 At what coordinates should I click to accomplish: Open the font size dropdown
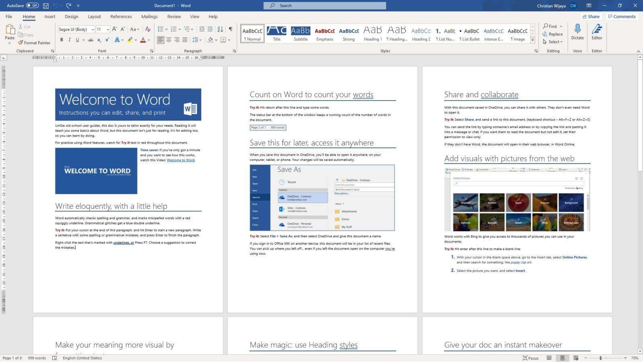[107, 29]
